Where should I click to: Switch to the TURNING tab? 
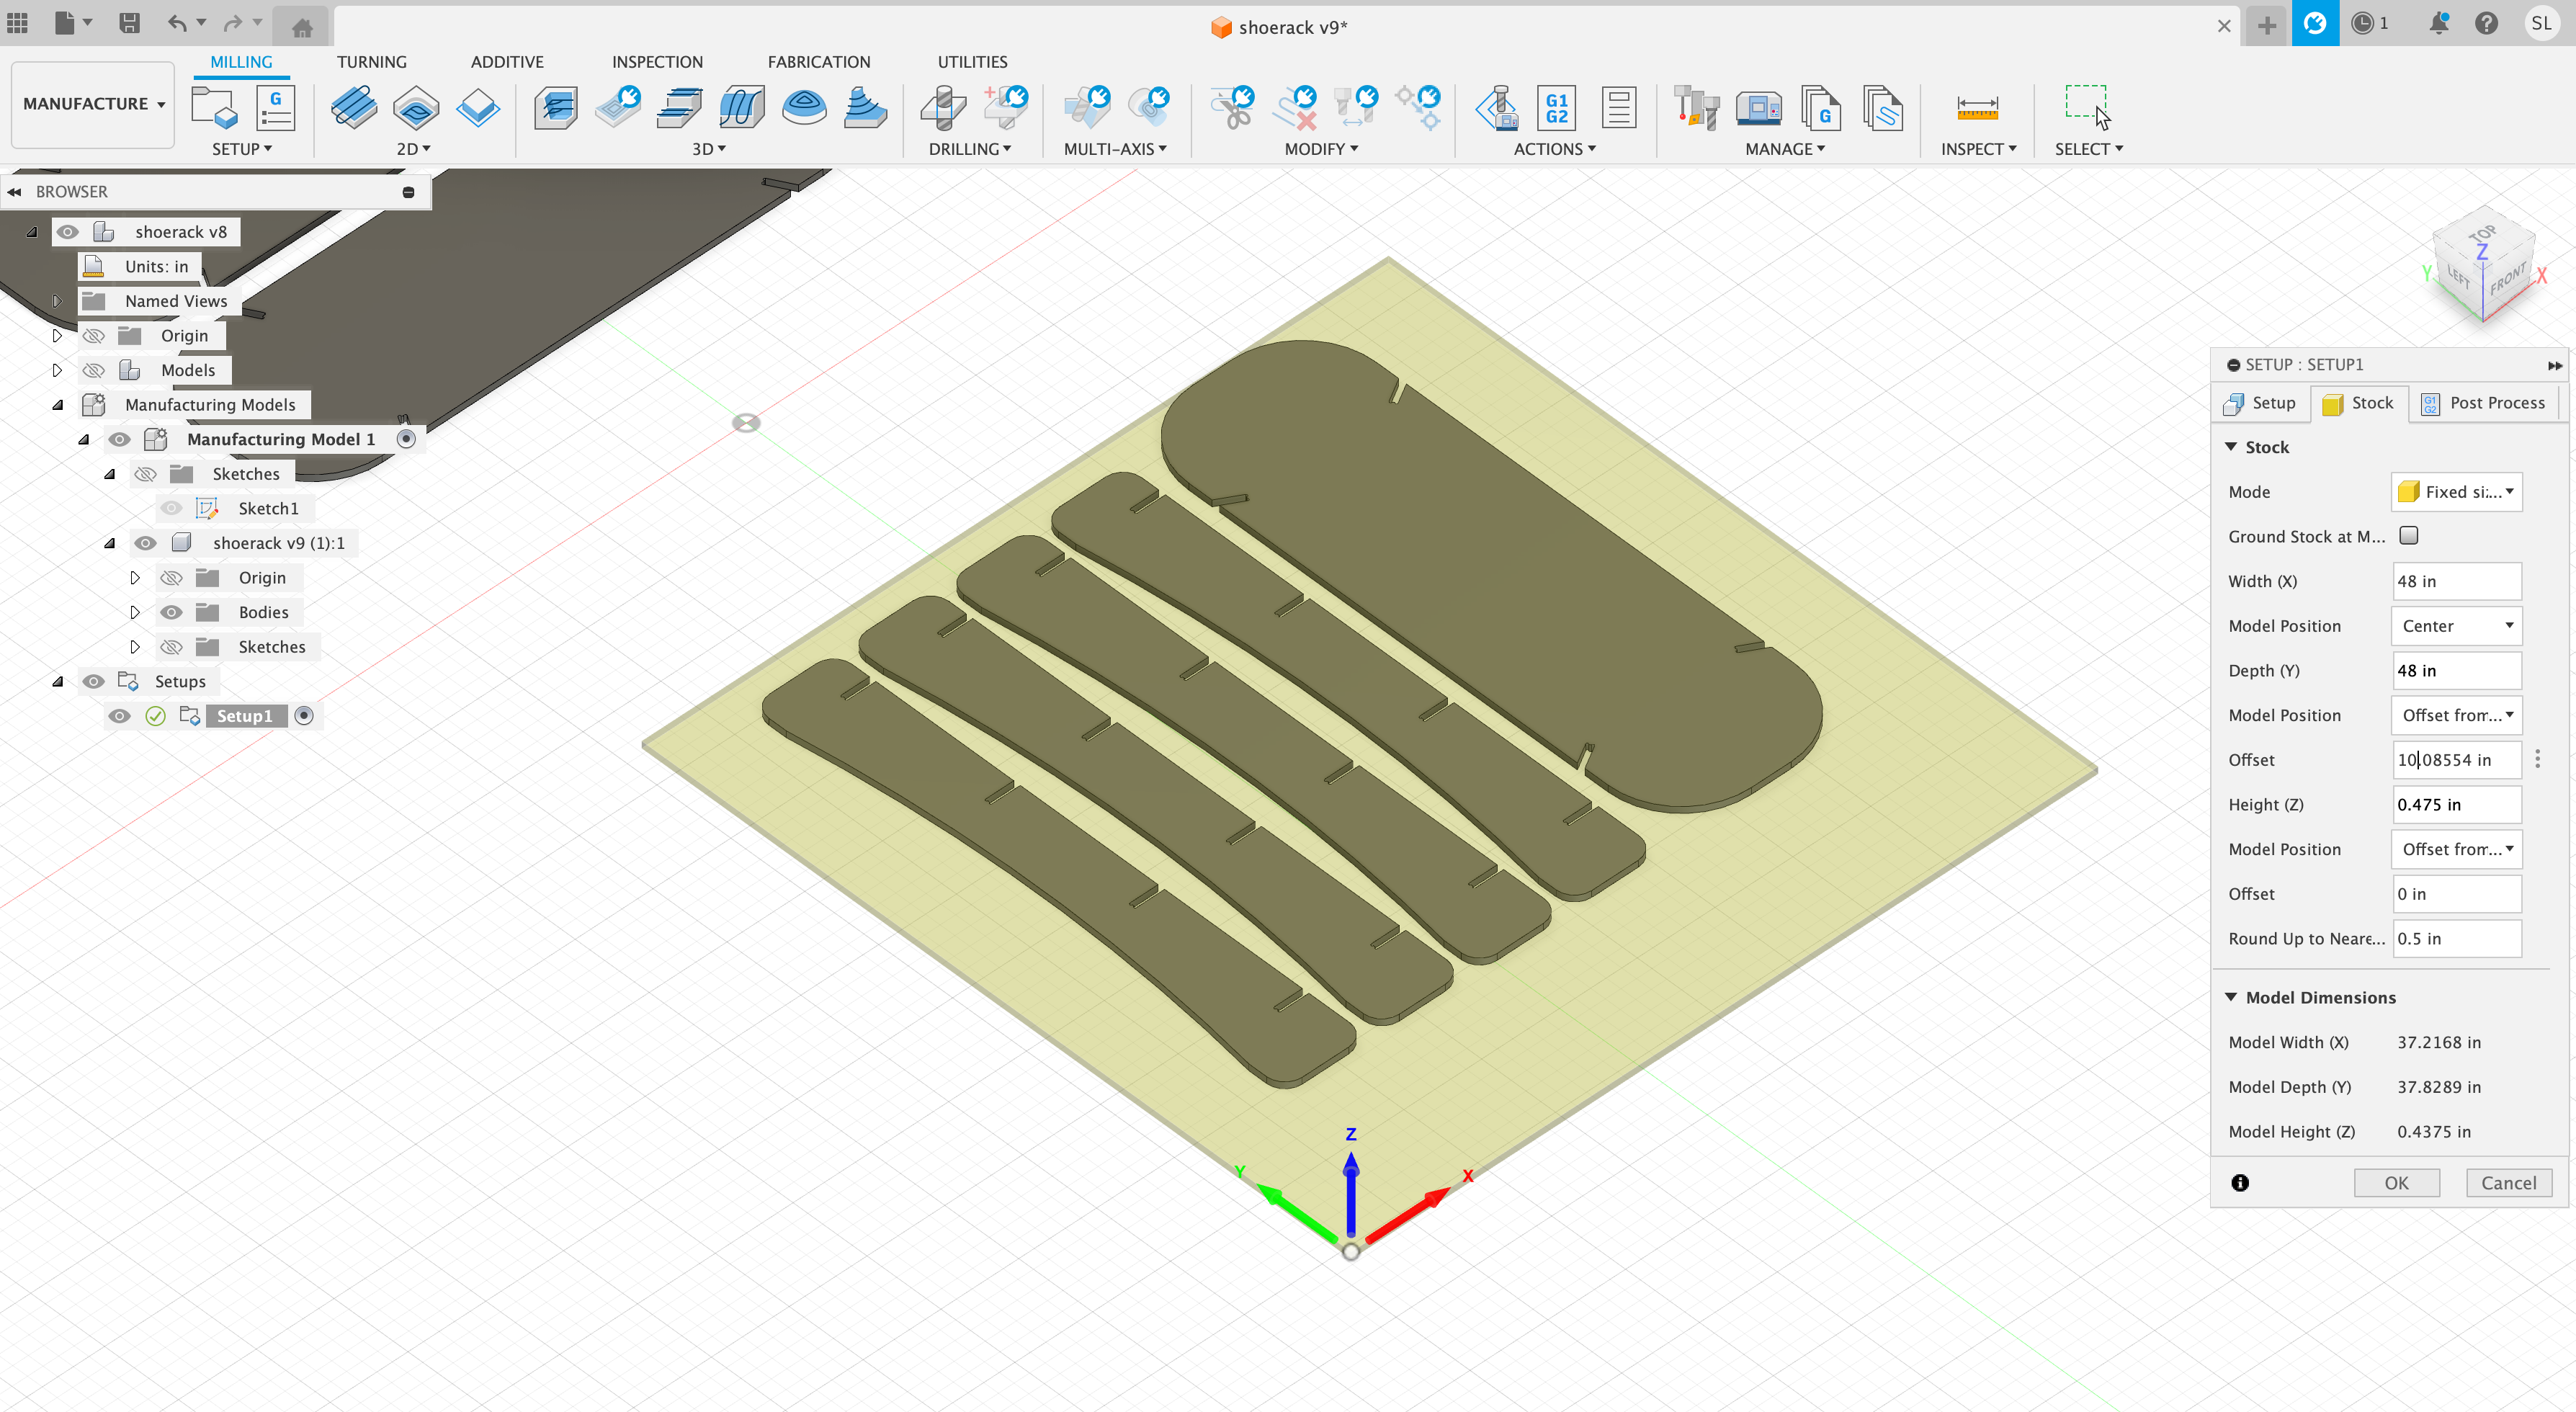point(371,62)
